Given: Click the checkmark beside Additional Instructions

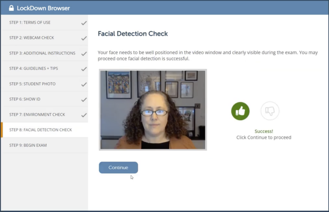Looking at the screenshot, I should (84, 54).
